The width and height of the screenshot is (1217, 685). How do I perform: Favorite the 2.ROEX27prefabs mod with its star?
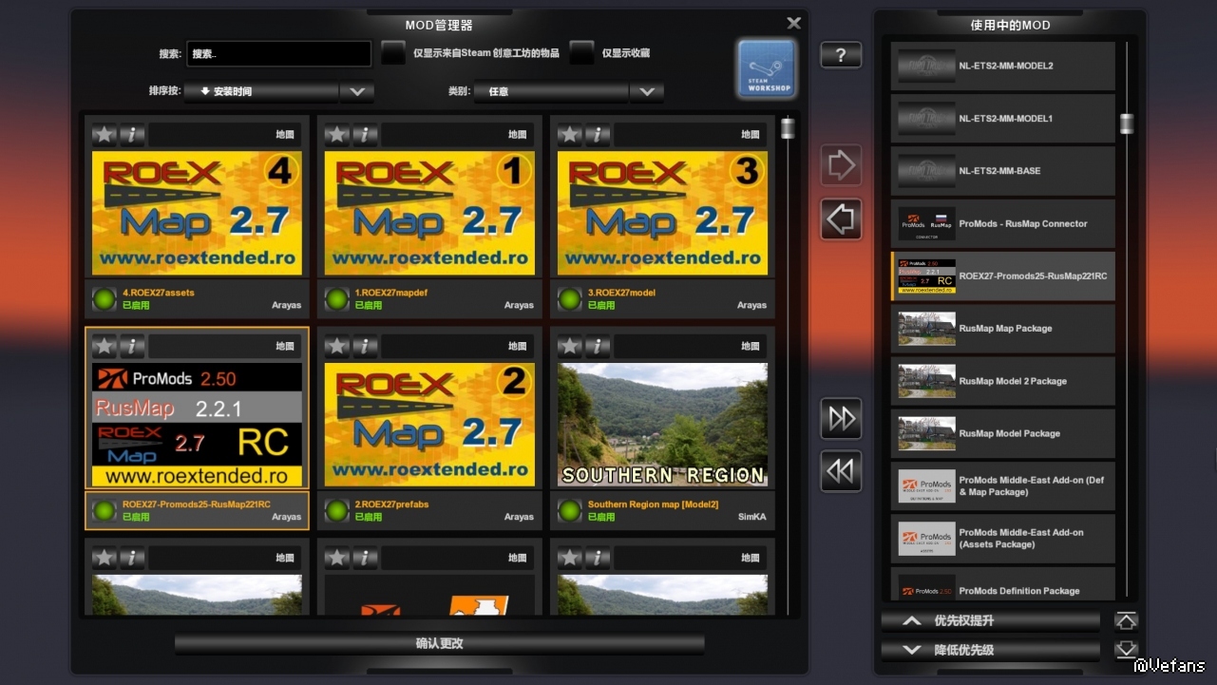337,347
